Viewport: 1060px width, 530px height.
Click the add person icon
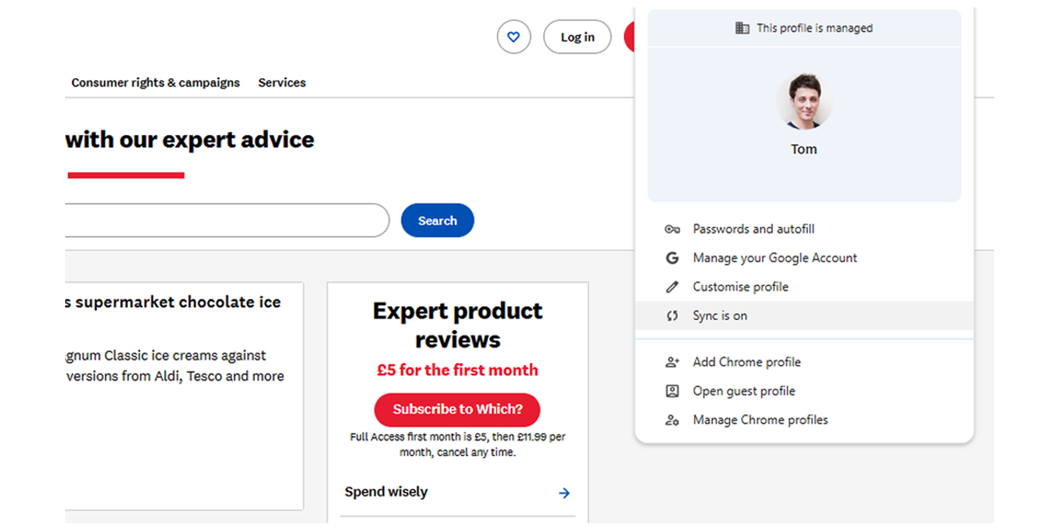coord(672,363)
